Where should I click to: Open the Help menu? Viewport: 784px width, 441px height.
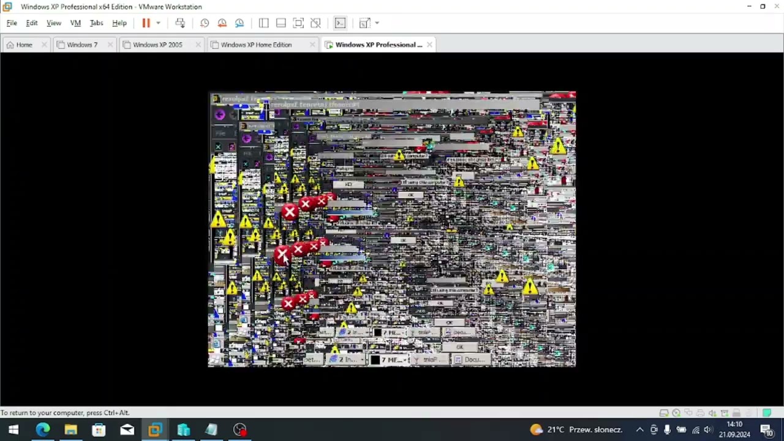(x=119, y=23)
